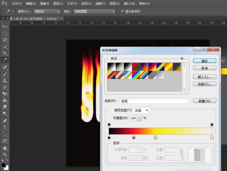
Task: Click 确定 button in gradient editor
Action: tap(205, 61)
